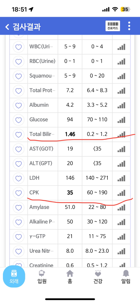Open the 알림 notifications tab
The height and width of the screenshot is (303, 140).
126,277
